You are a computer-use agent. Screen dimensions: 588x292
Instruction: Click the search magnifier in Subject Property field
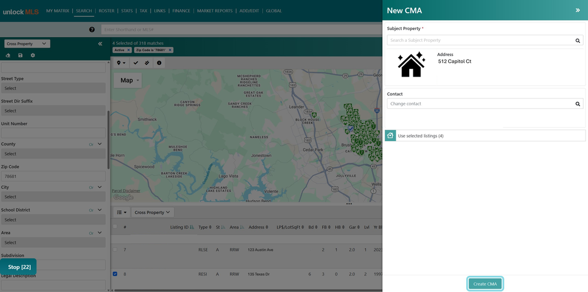pyautogui.click(x=577, y=41)
